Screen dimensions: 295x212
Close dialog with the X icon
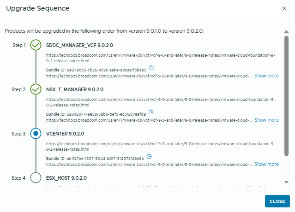[x=284, y=8]
